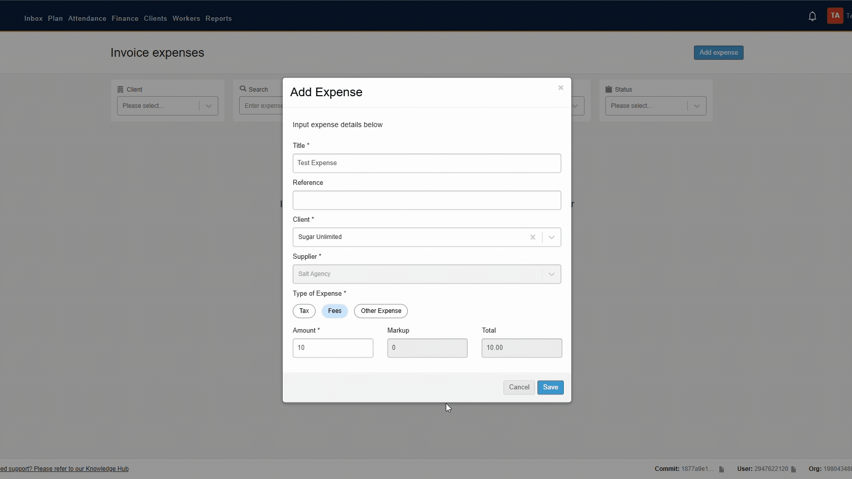
Task: Click inside the Reference input field
Action: click(427, 200)
